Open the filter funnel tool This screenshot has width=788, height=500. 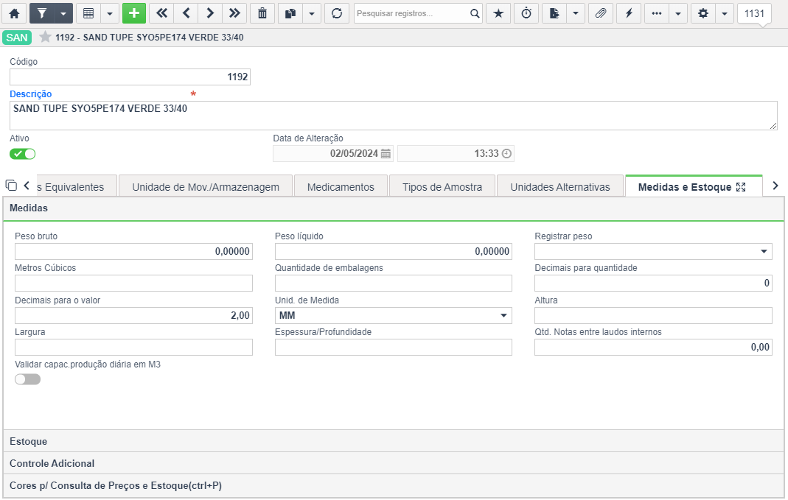tap(42, 13)
